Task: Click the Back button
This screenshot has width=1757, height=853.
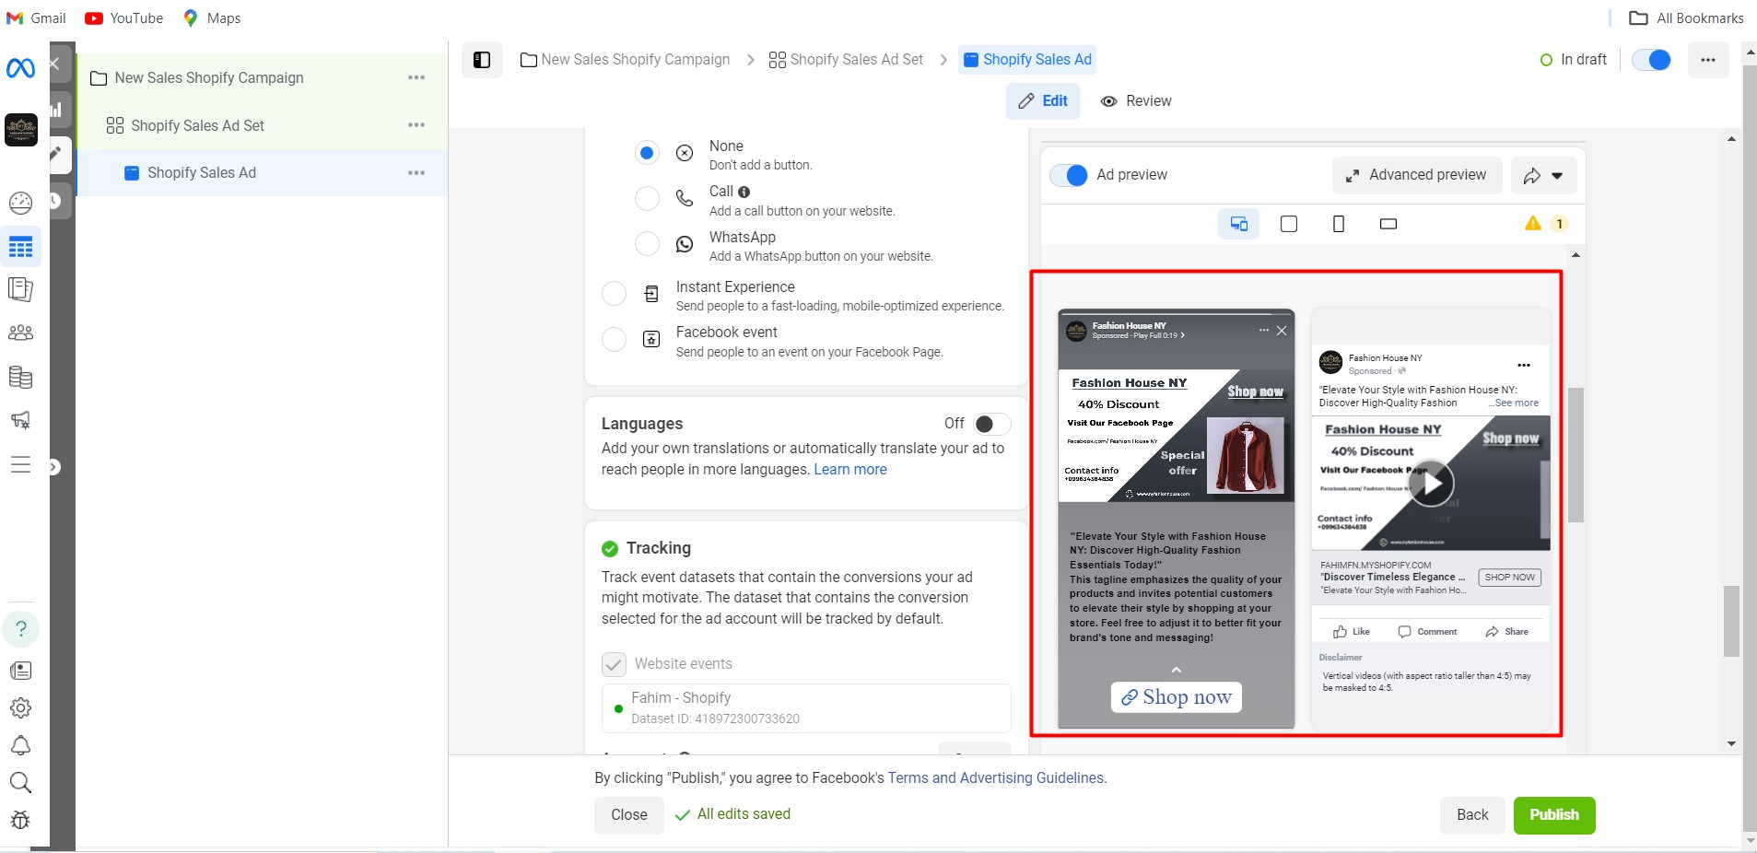Action: coord(1472,815)
